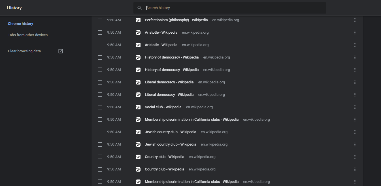Click the favicon on upper History of democracy row
The height and width of the screenshot is (186, 381).
click(x=138, y=57)
